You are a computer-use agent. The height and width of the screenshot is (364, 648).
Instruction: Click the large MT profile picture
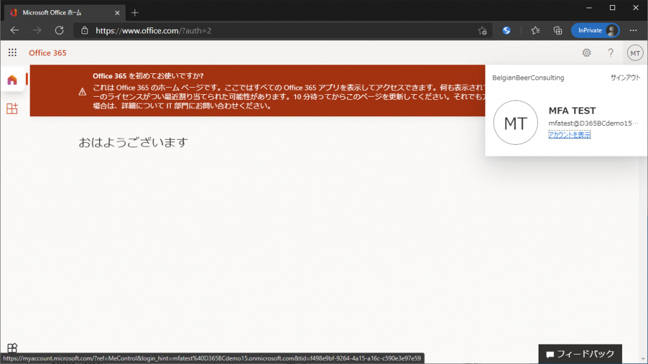[x=515, y=123]
